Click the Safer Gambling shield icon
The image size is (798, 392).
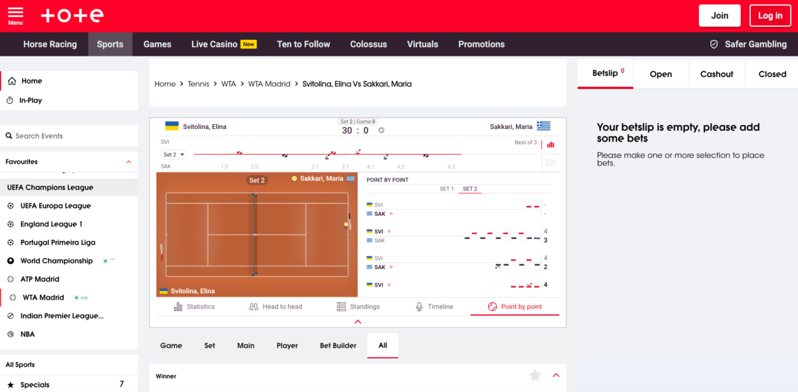coord(714,45)
